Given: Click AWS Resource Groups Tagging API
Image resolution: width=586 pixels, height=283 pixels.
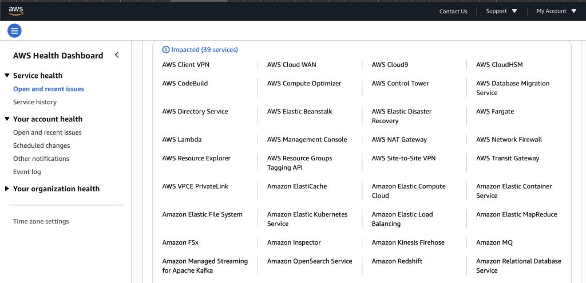Looking at the screenshot, I should pyautogui.click(x=299, y=163).
